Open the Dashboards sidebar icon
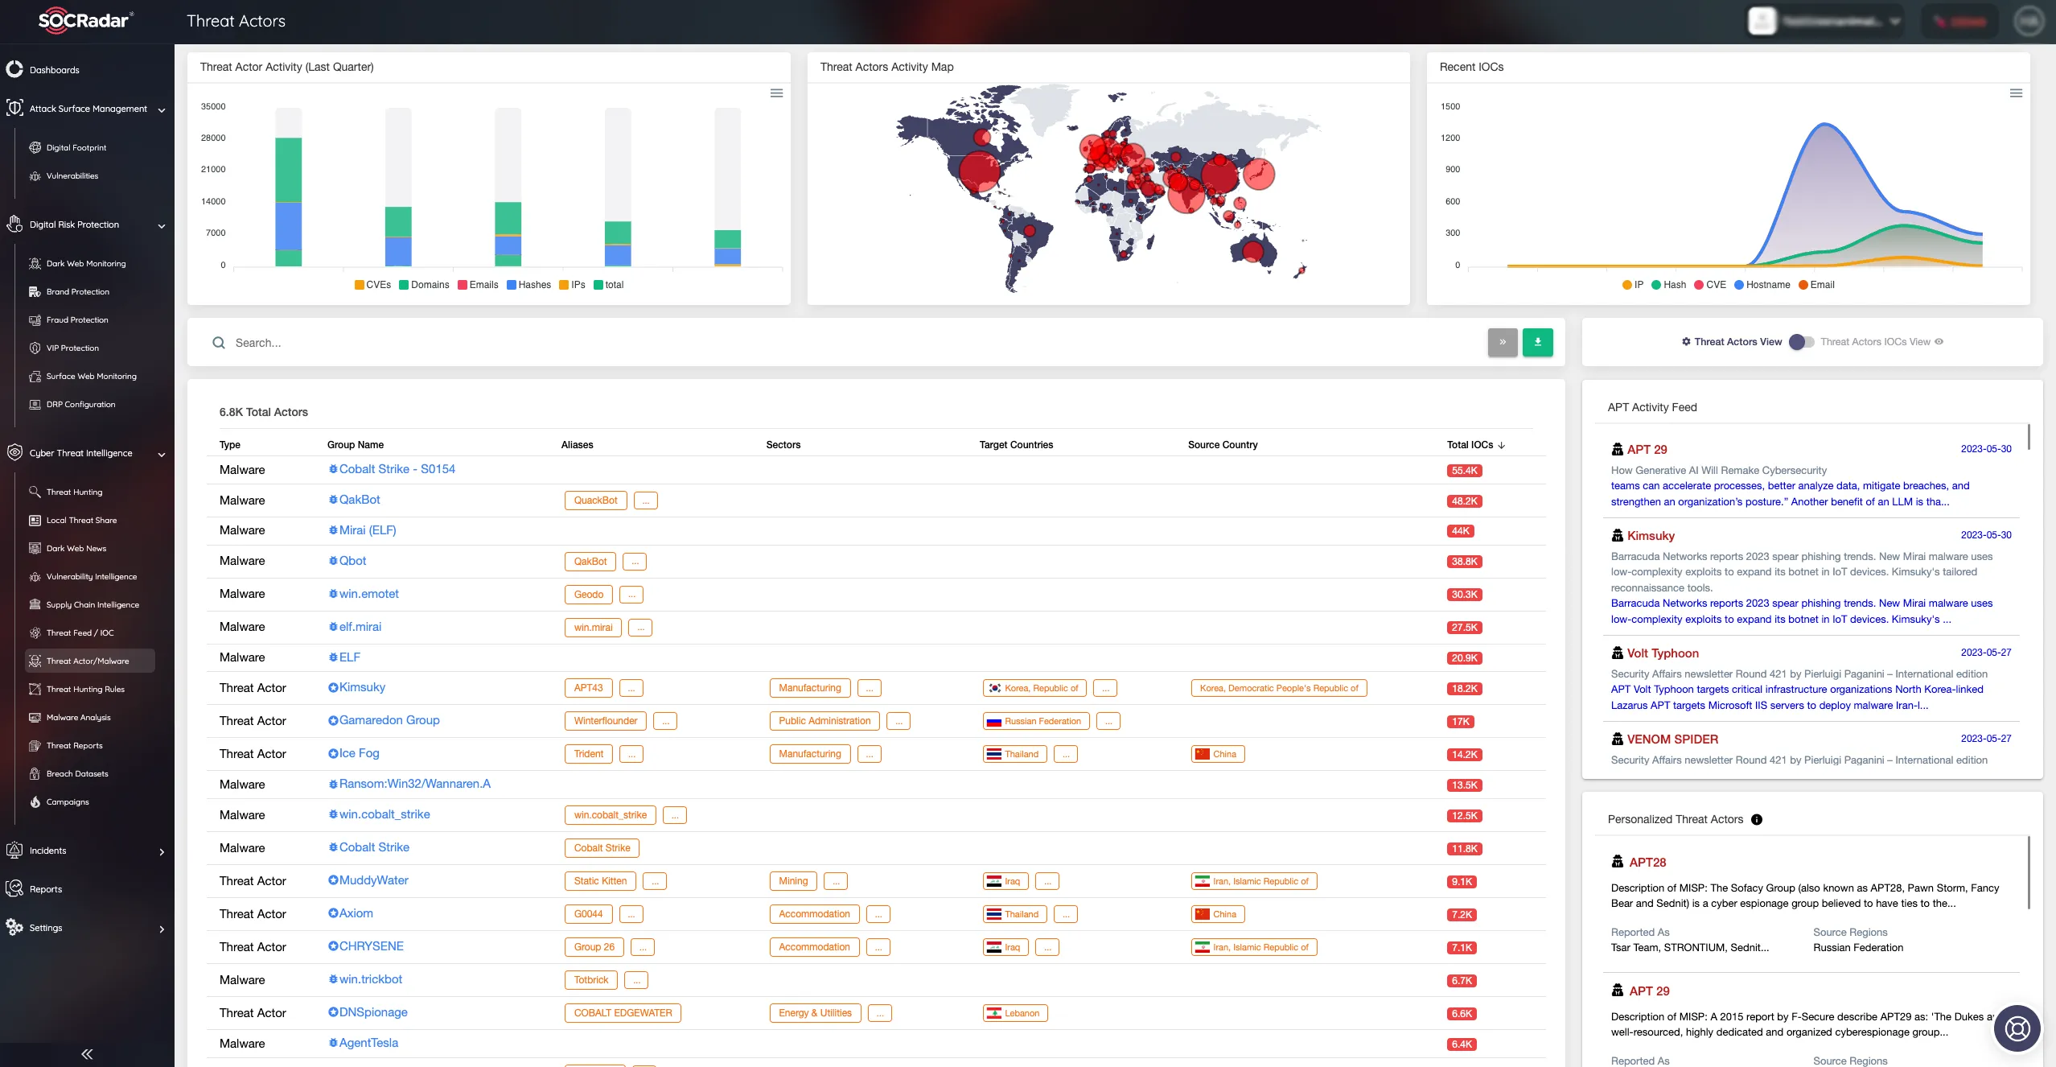 (14, 69)
